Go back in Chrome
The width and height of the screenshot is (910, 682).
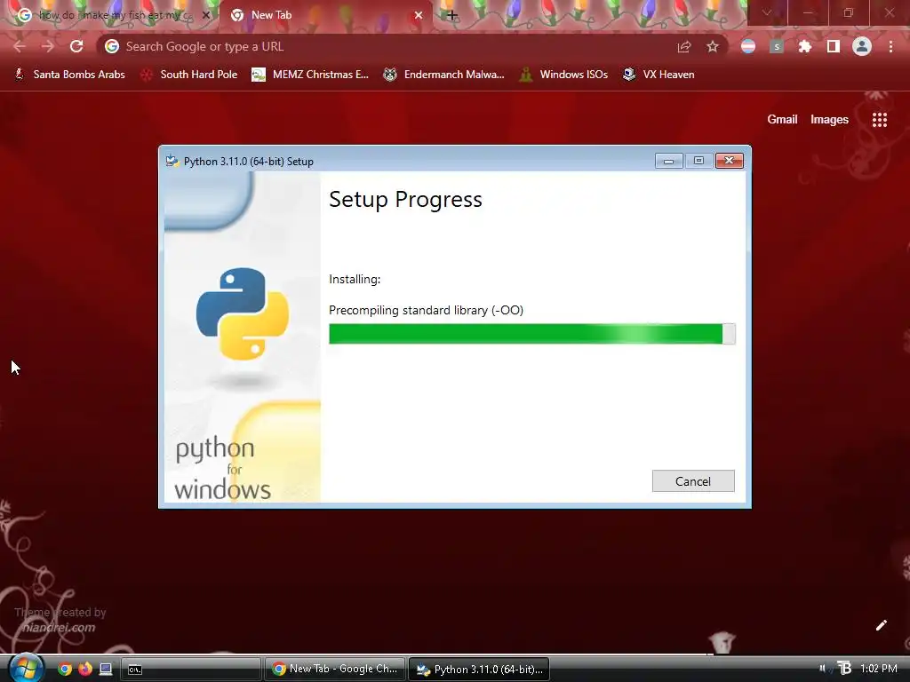20,46
